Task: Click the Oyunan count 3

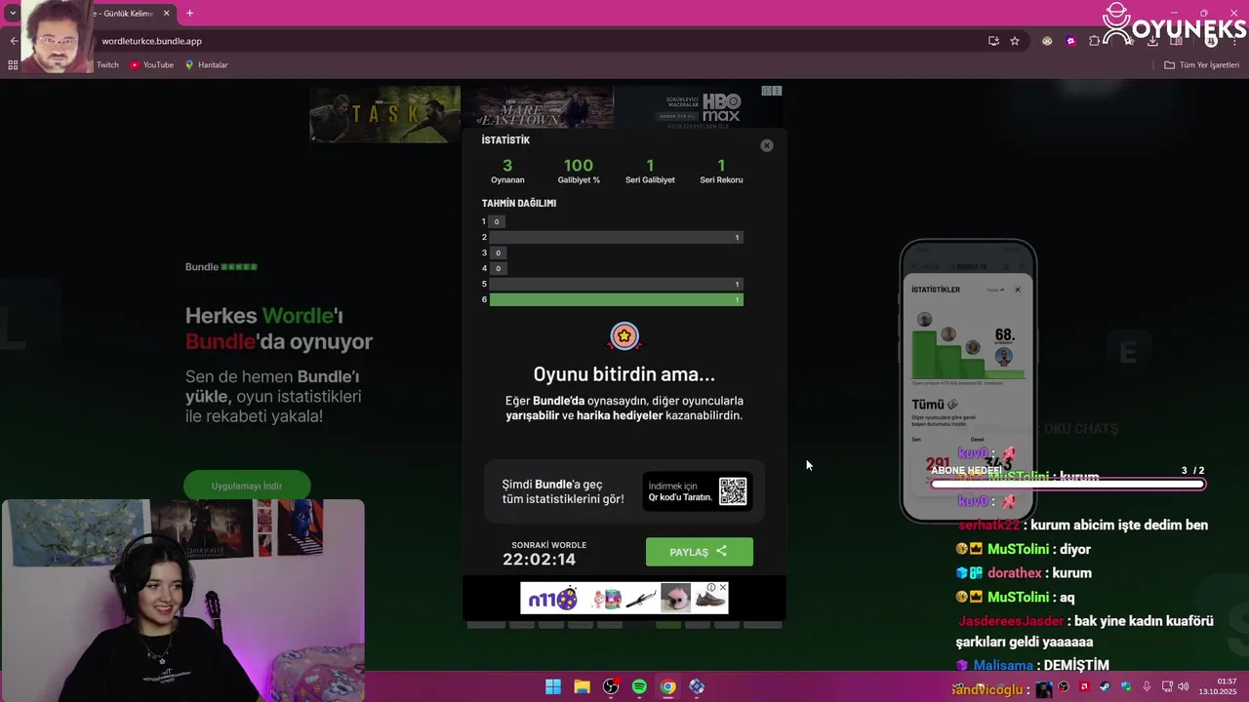Action: pyautogui.click(x=507, y=166)
